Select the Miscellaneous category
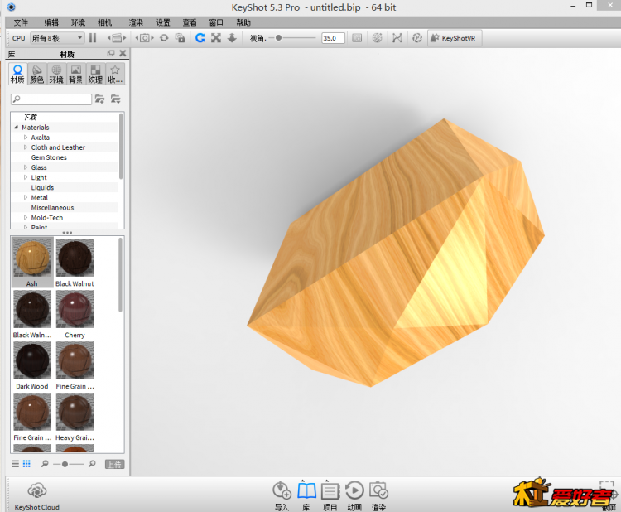The image size is (621, 512). (52, 208)
